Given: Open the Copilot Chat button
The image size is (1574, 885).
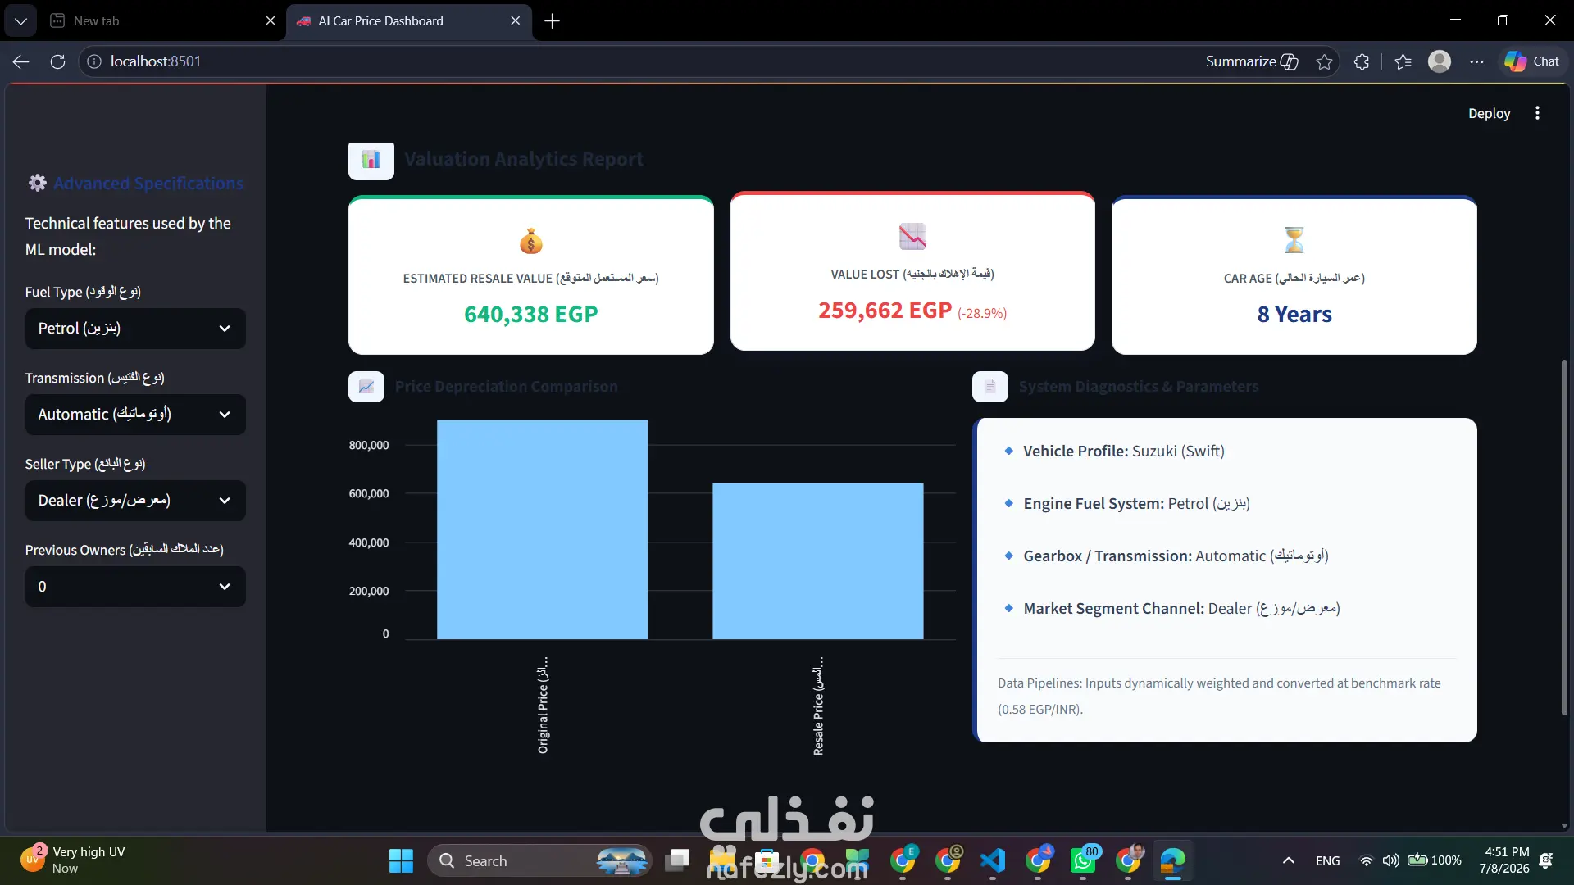Looking at the screenshot, I should pyautogui.click(x=1532, y=61).
